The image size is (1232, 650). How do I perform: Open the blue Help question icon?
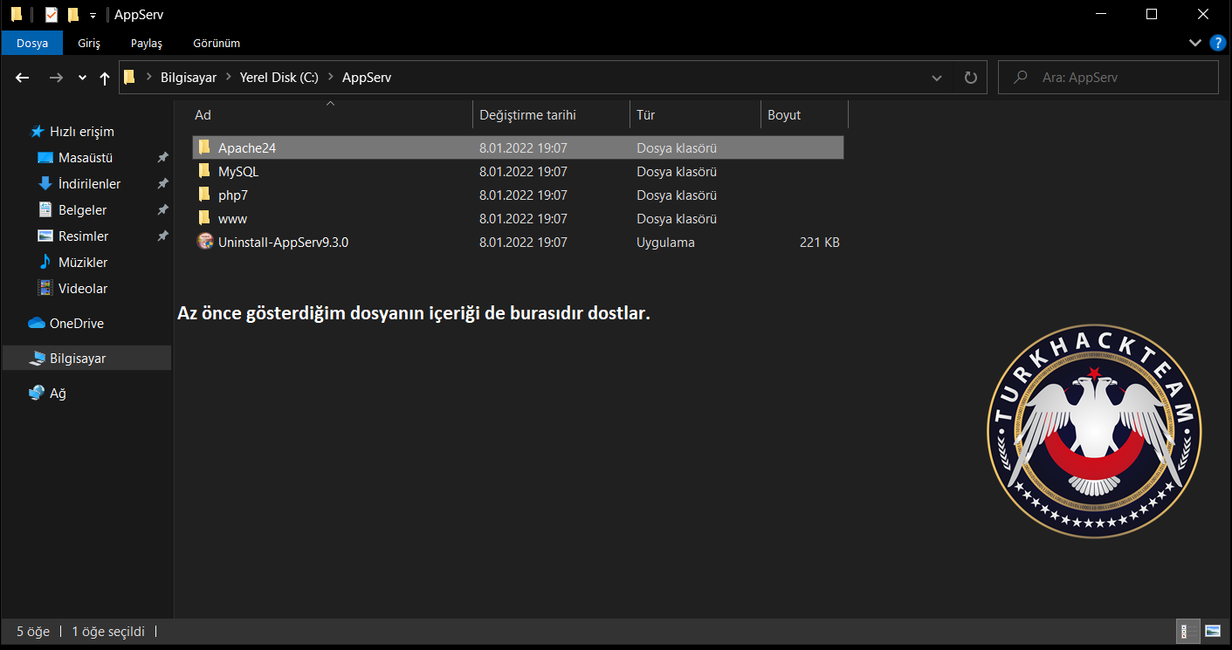pos(1218,43)
